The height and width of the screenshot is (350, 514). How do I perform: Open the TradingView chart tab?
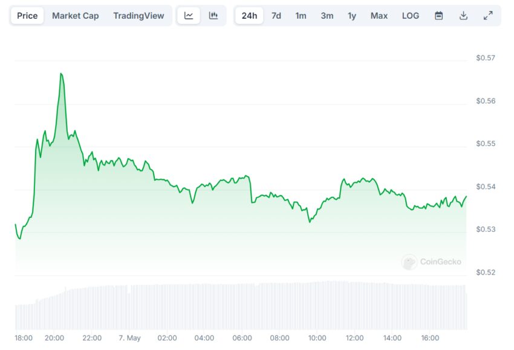138,15
